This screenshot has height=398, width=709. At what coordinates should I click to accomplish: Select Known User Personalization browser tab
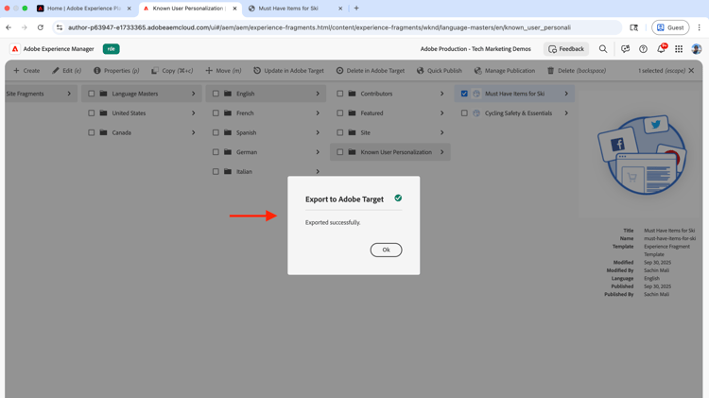coord(190,9)
